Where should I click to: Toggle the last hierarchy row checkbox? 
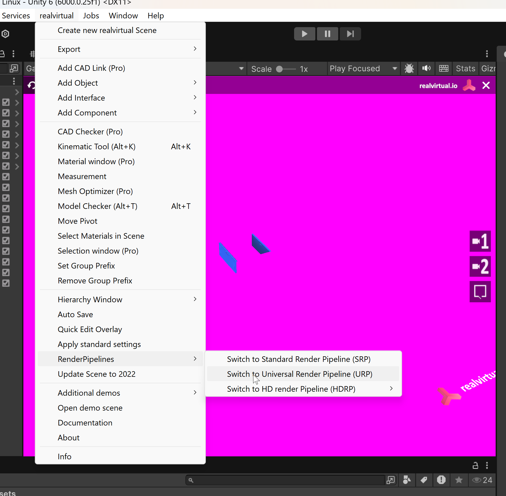click(6, 283)
